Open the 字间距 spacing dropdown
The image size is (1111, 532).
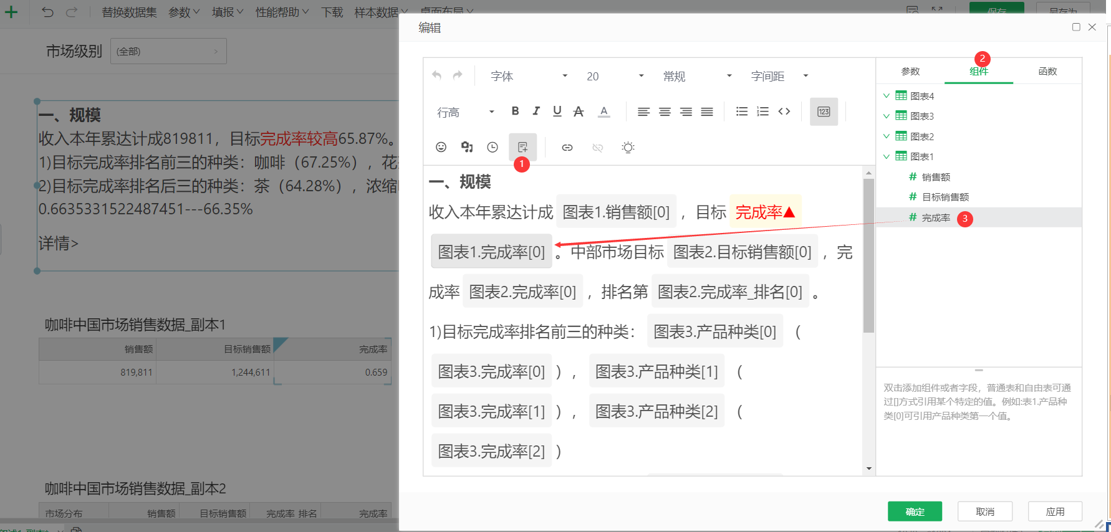tap(779, 76)
